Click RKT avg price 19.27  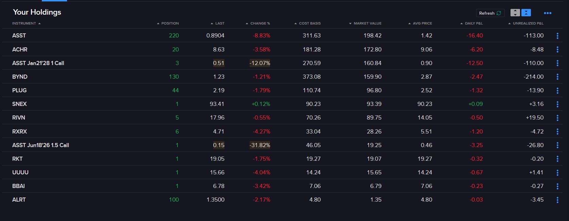coord(425,159)
